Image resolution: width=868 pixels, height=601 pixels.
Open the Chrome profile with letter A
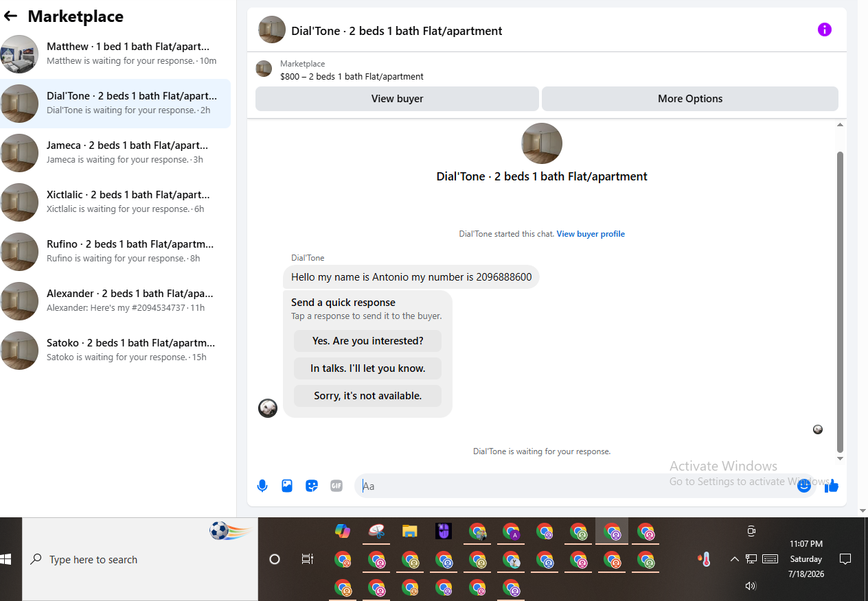(511, 531)
